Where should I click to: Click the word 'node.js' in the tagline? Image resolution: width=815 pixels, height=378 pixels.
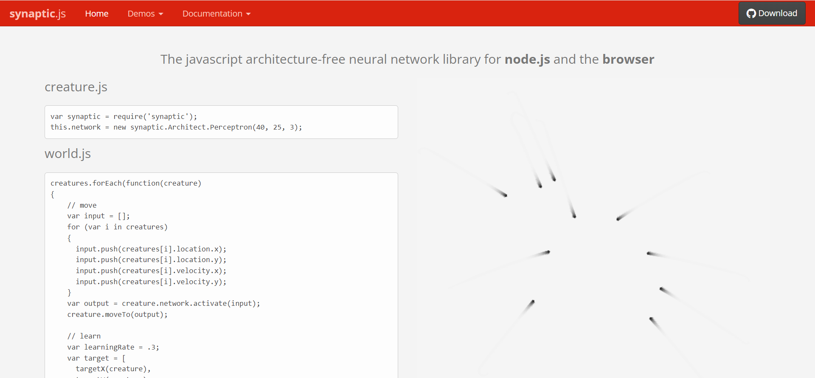[527, 59]
